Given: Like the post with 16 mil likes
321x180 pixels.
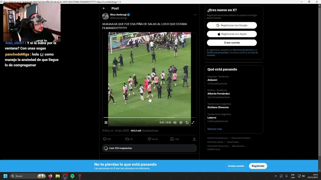Looking at the screenshot, I should coord(152,139).
